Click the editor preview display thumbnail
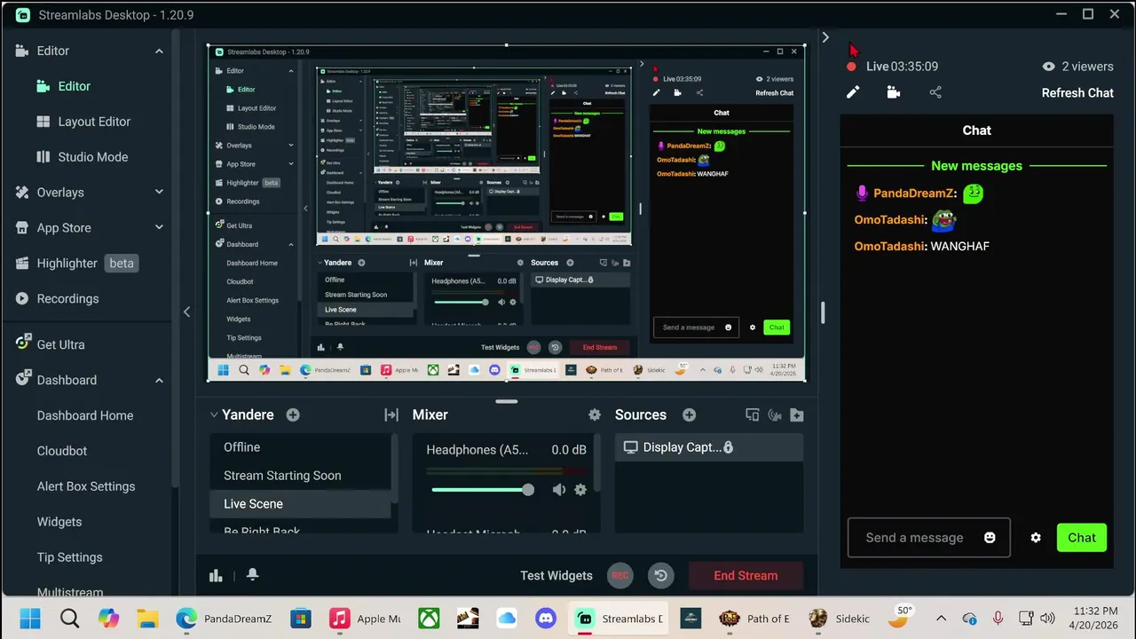Viewport: 1136px width, 639px height. (507, 213)
